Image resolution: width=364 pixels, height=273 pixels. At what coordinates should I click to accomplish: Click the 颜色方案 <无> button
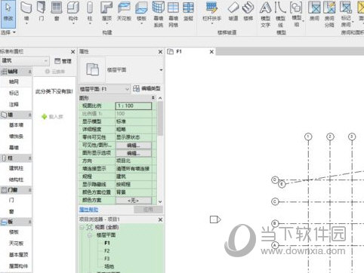point(134,201)
